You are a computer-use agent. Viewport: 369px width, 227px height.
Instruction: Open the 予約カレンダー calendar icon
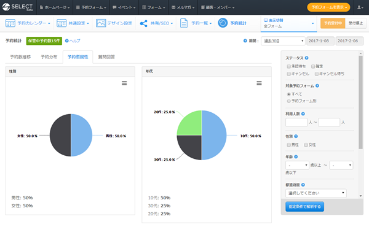pyautogui.click(x=10, y=23)
